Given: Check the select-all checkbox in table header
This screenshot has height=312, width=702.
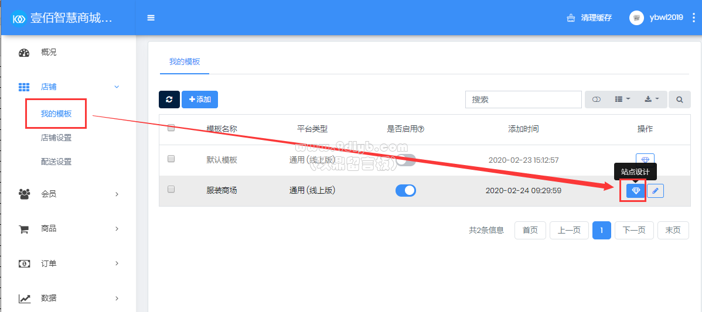Looking at the screenshot, I should (x=171, y=128).
